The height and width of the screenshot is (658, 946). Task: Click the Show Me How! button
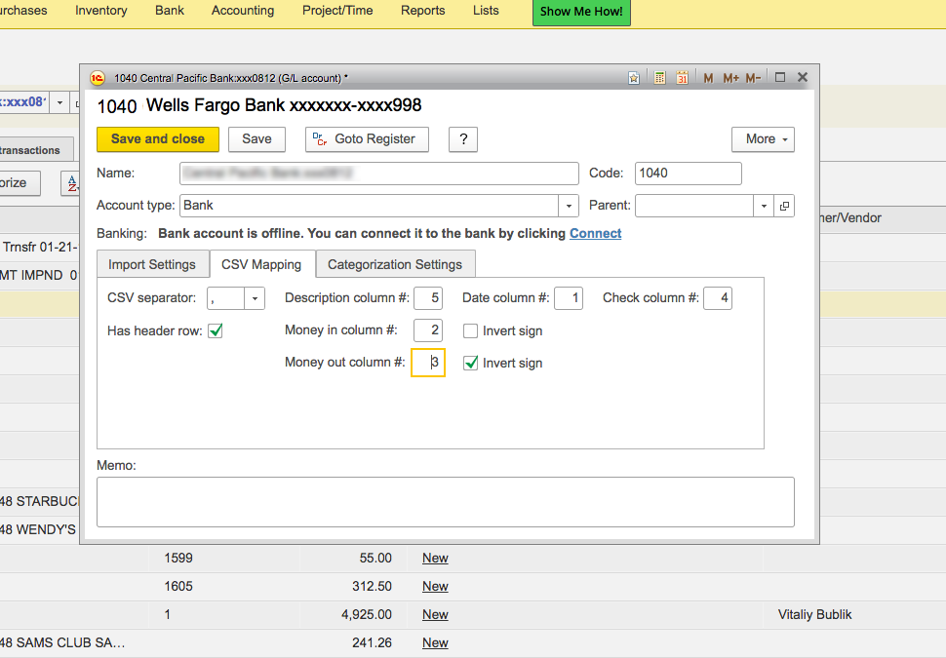click(581, 12)
